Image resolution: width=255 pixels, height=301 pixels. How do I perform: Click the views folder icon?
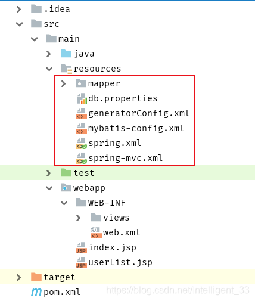point(96,218)
